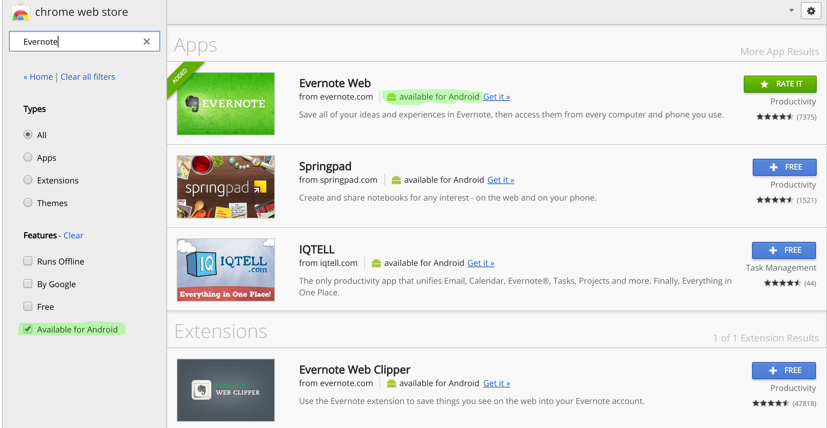Screen dimensions: 827x428
Task: Select the All types radio button
Action: [28, 134]
